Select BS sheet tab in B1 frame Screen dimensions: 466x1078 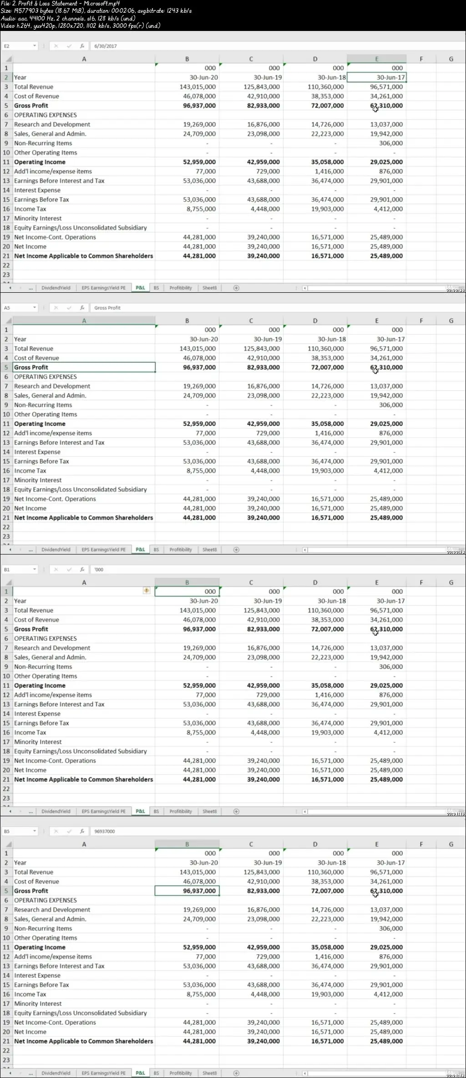pyautogui.click(x=156, y=811)
